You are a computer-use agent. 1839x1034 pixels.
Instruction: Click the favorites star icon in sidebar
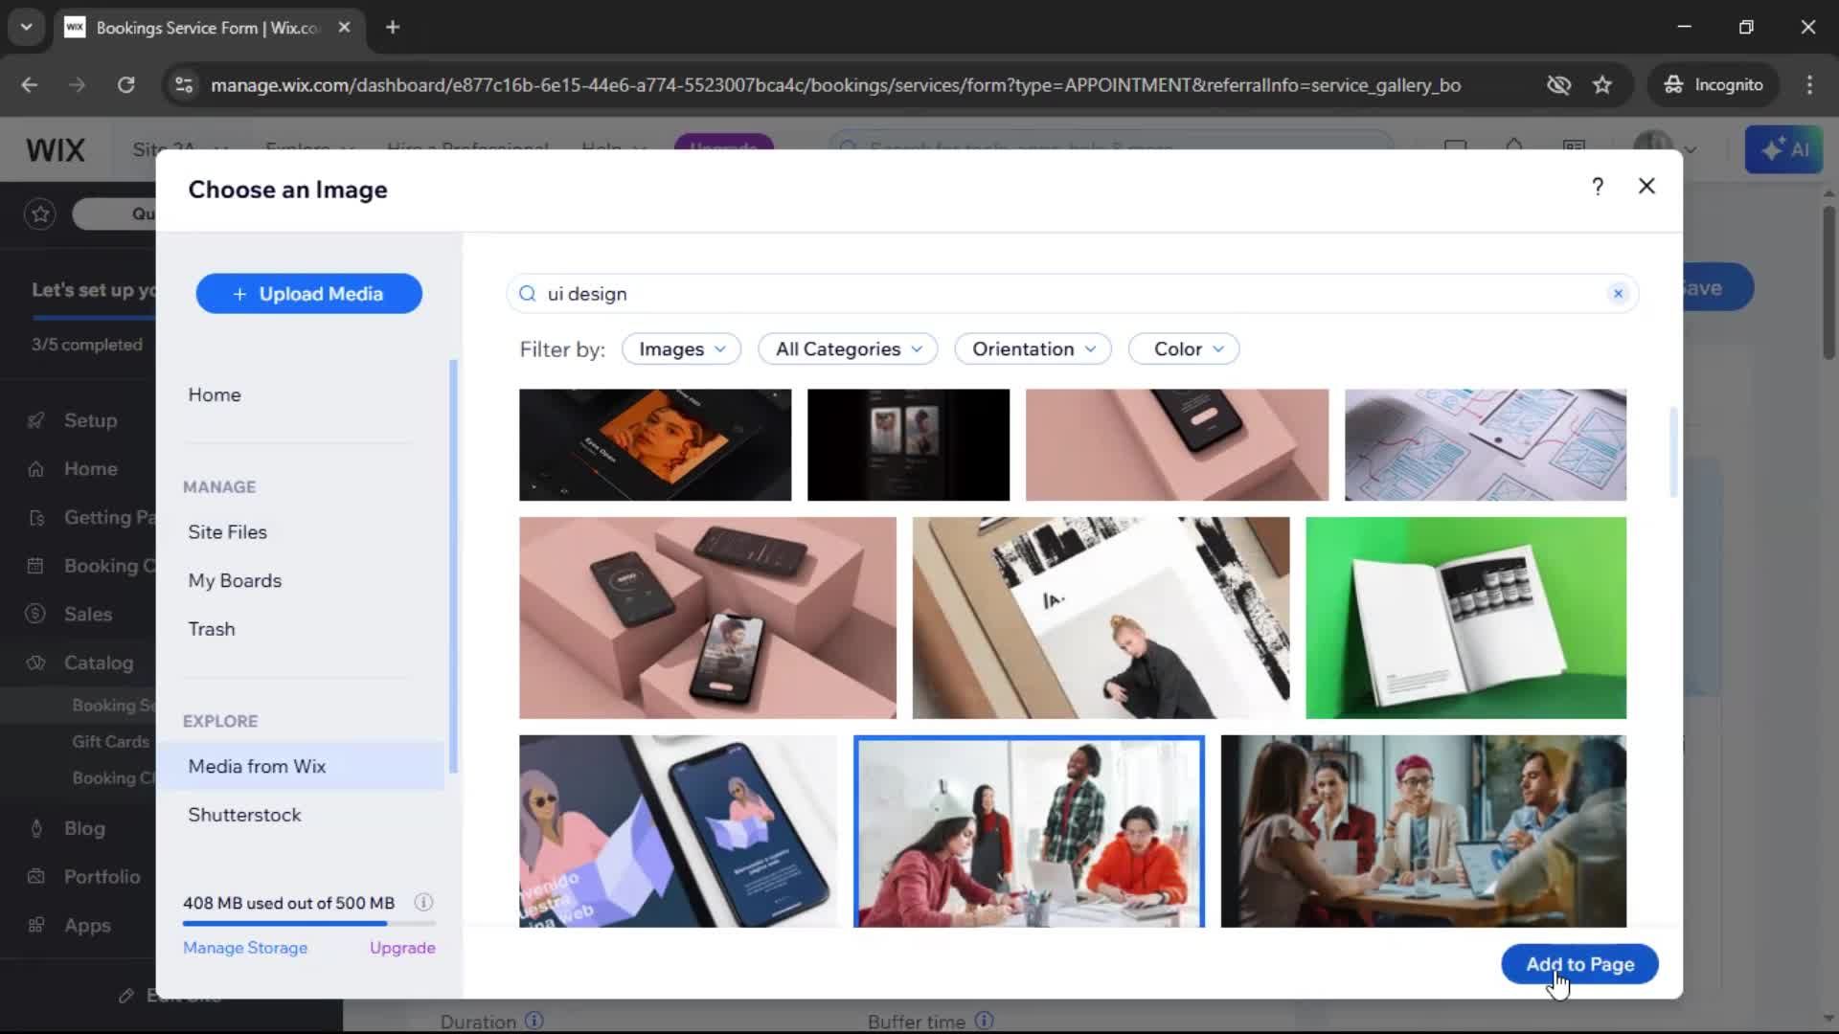(40, 214)
